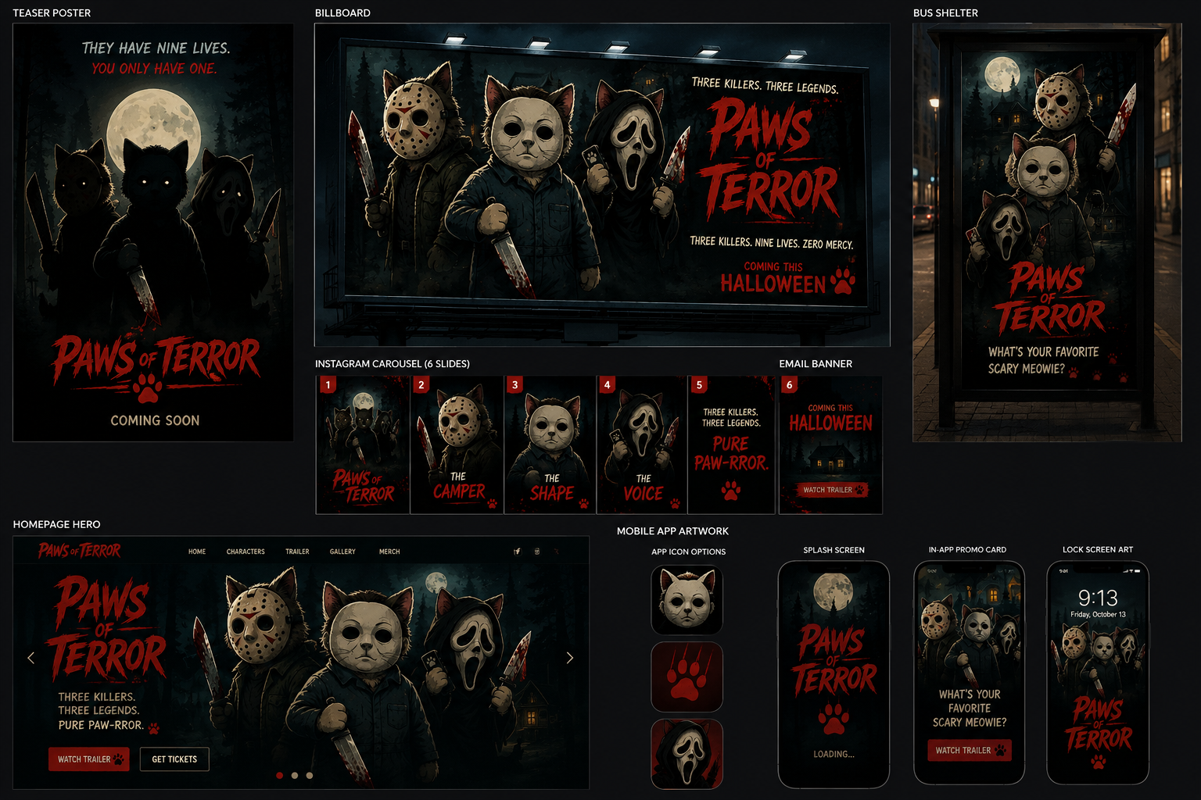
Task: Click red paw on lock screen art
Action: 1099,761
